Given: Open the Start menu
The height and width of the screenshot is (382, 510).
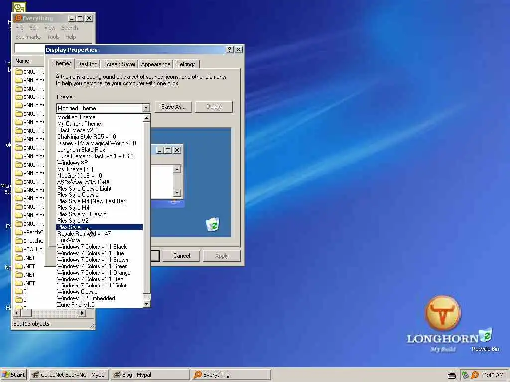Looking at the screenshot, I should pos(13,375).
